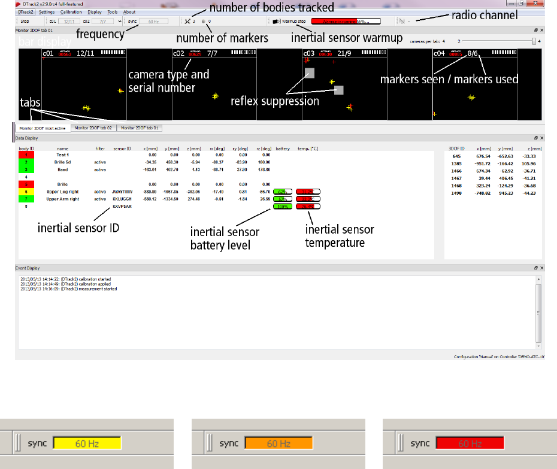
Task: Click the markers count dot icon
Action: pyautogui.click(x=204, y=22)
